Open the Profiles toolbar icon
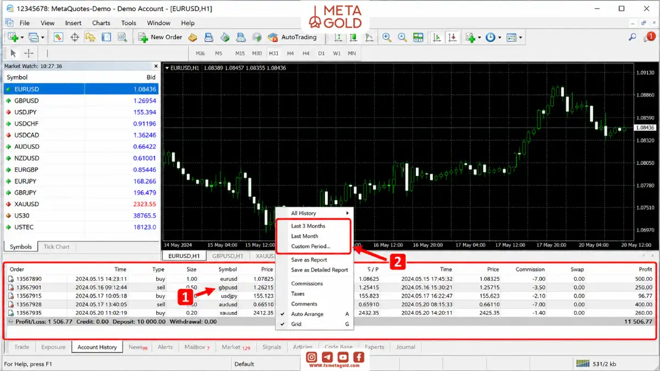This screenshot has height=371, width=660. point(34,37)
